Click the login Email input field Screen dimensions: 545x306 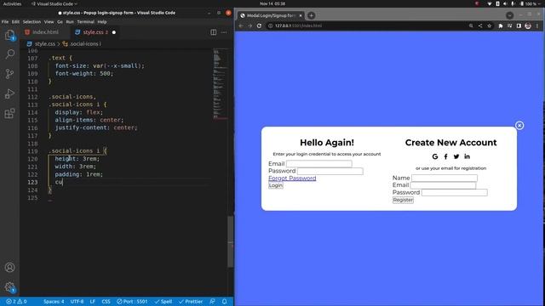click(x=319, y=164)
